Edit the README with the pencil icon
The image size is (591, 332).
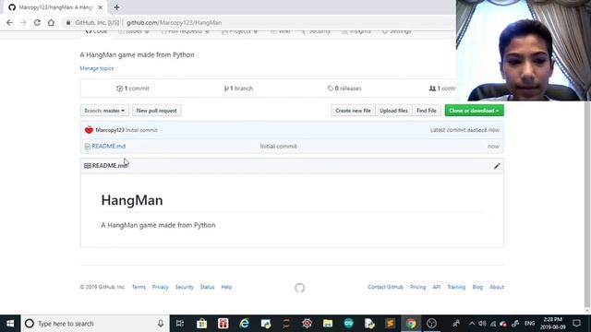click(497, 166)
